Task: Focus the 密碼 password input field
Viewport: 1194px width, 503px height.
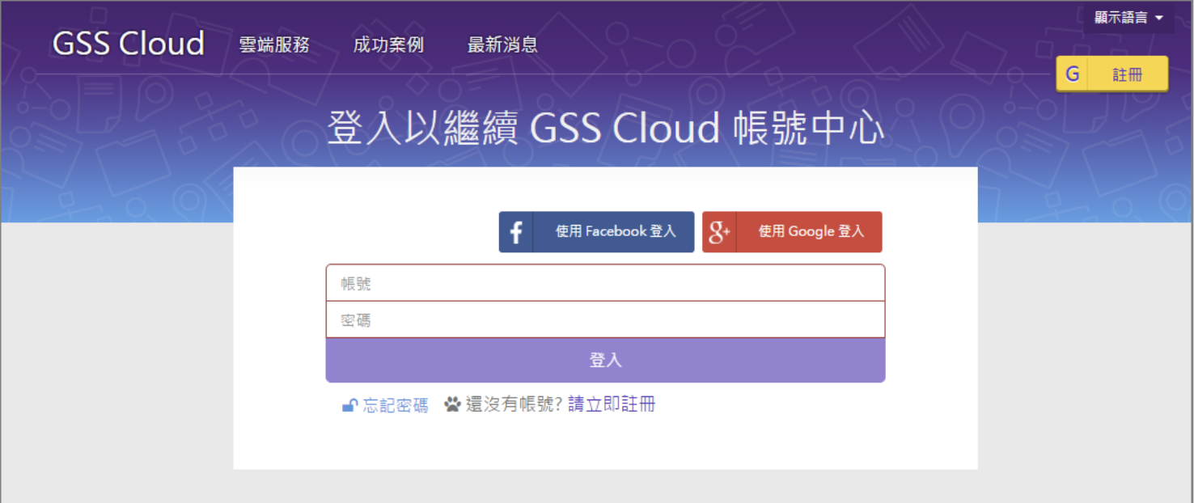Action: click(605, 320)
